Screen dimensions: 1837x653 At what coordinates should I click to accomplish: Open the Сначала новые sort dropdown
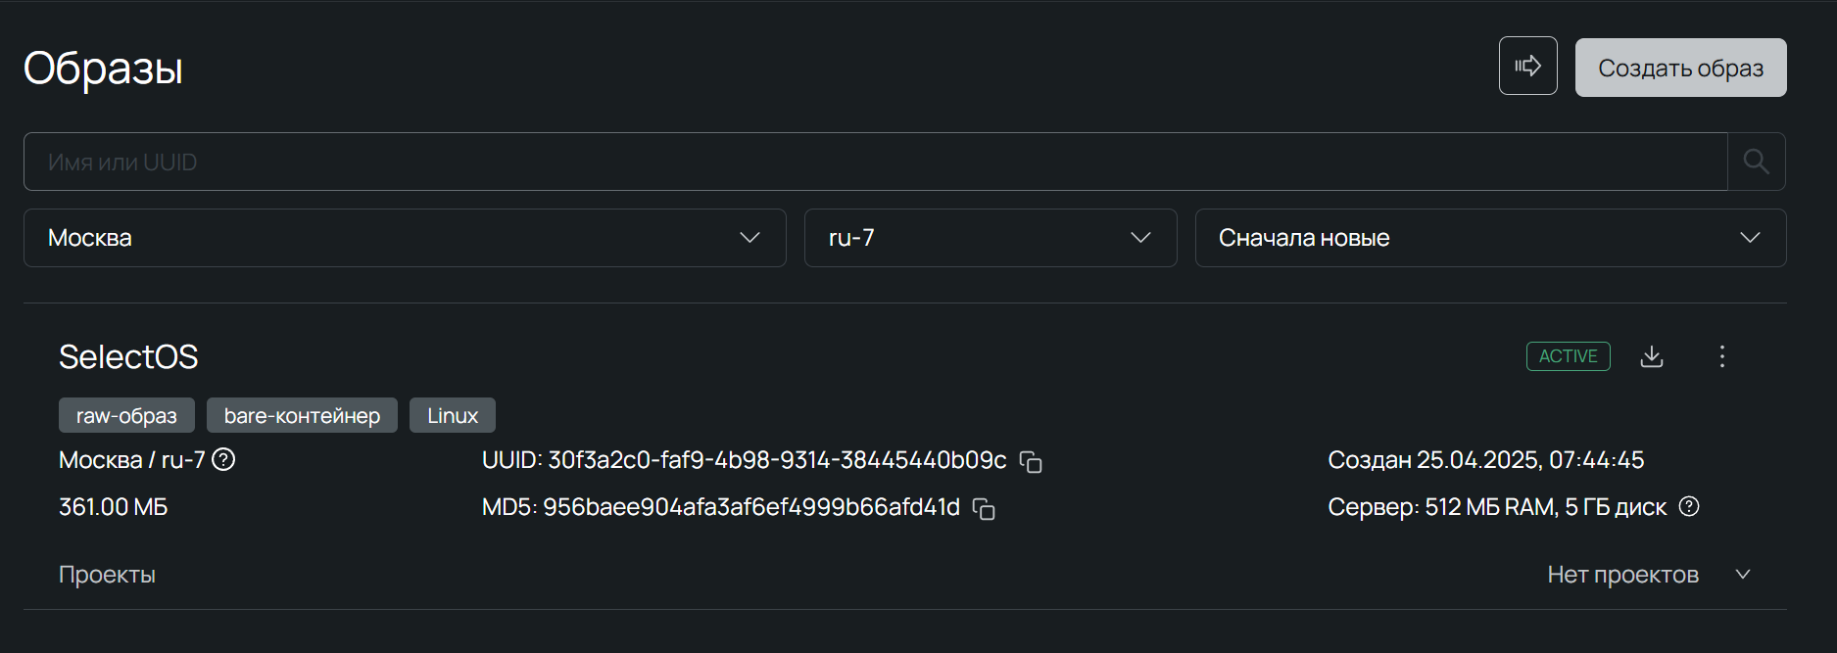(1489, 238)
